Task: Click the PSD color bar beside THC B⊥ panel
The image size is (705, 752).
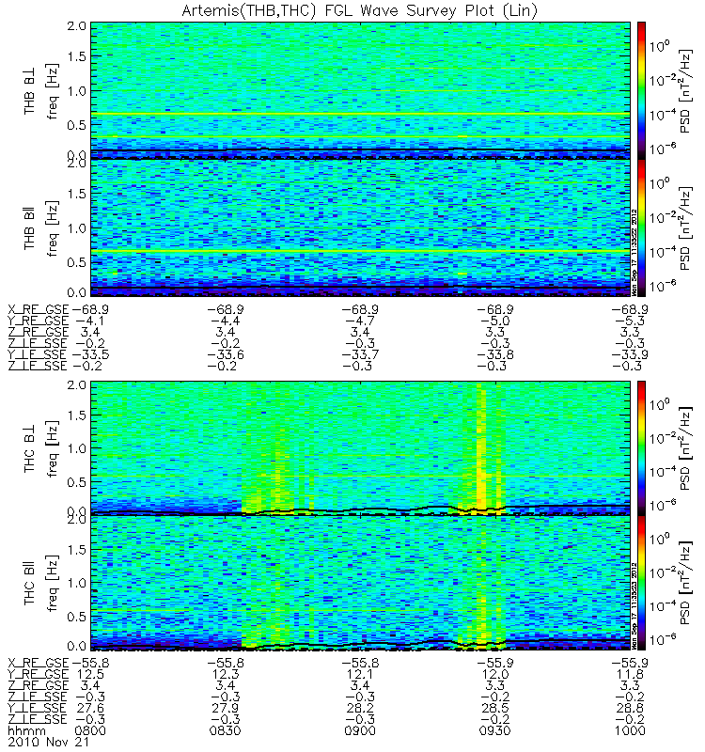Action: [x=641, y=448]
